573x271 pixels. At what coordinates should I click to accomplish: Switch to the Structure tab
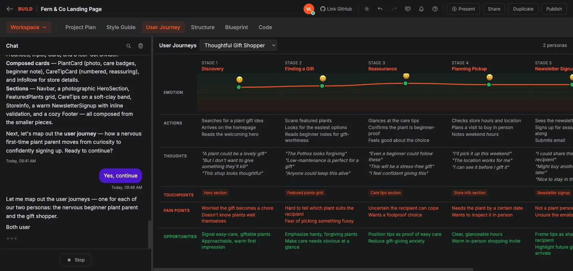pyautogui.click(x=203, y=27)
